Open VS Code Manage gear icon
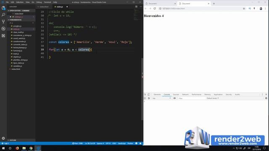This screenshot has width=269, height=151. coord(3,138)
